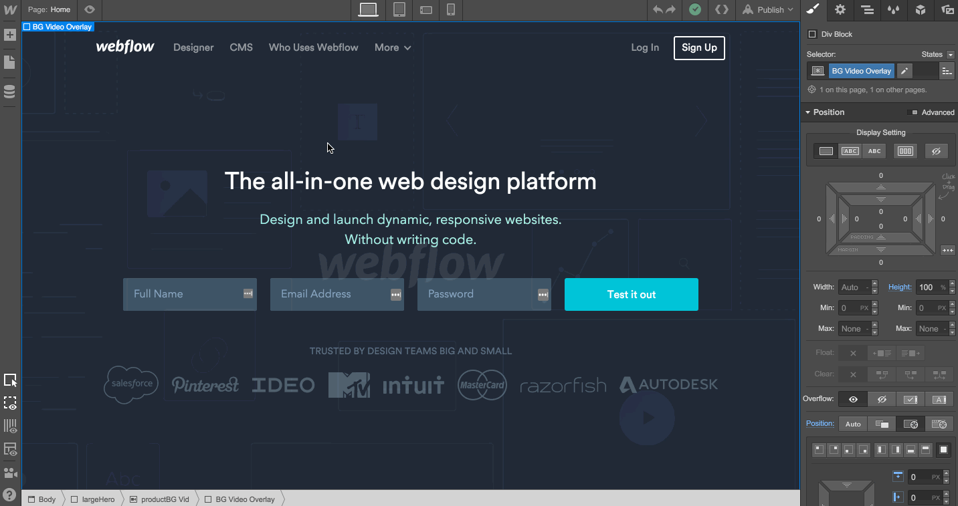The image size is (958, 506).
Task: Expand the More menu on canvas
Action: [x=393, y=47]
